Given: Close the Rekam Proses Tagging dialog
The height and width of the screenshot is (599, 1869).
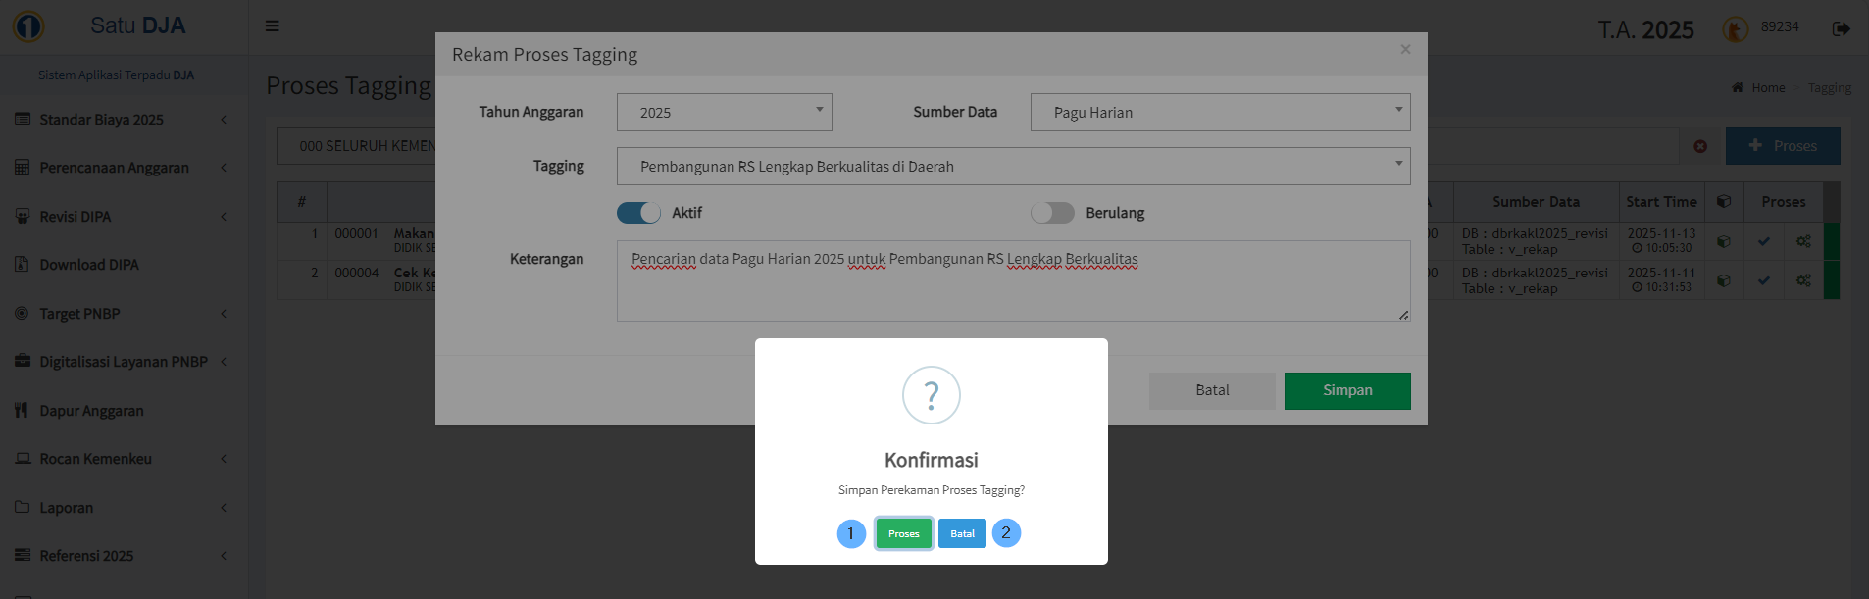Looking at the screenshot, I should pos(1405,49).
